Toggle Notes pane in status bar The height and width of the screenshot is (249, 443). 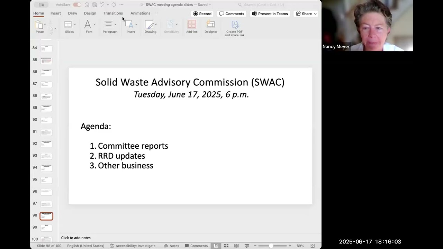pos(172,246)
